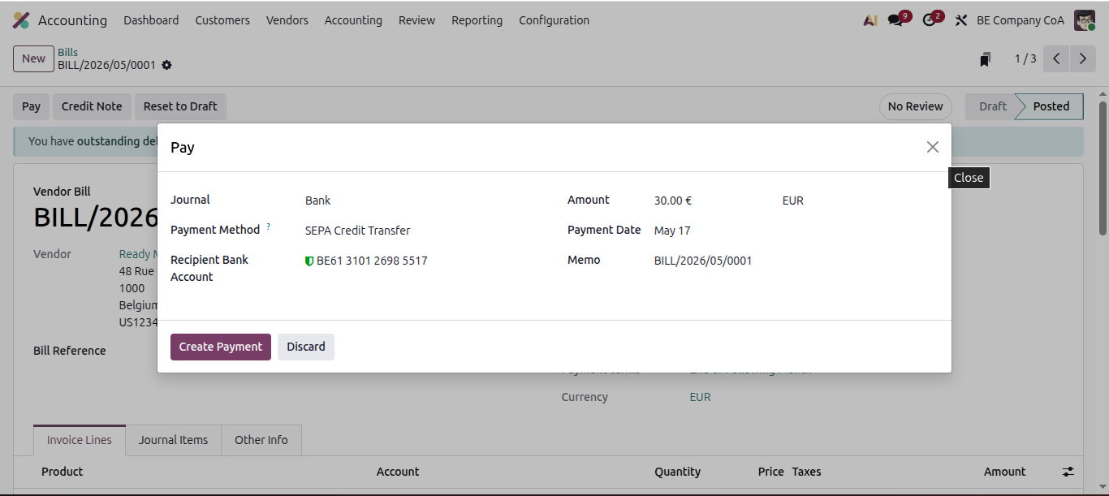Go to next record arrow
Image resolution: width=1109 pixels, height=496 pixels.
pyautogui.click(x=1083, y=58)
